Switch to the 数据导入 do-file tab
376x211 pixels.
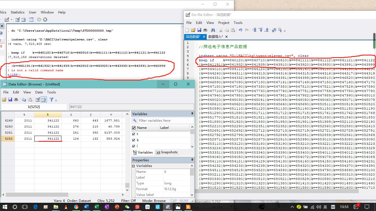coord(216,37)
